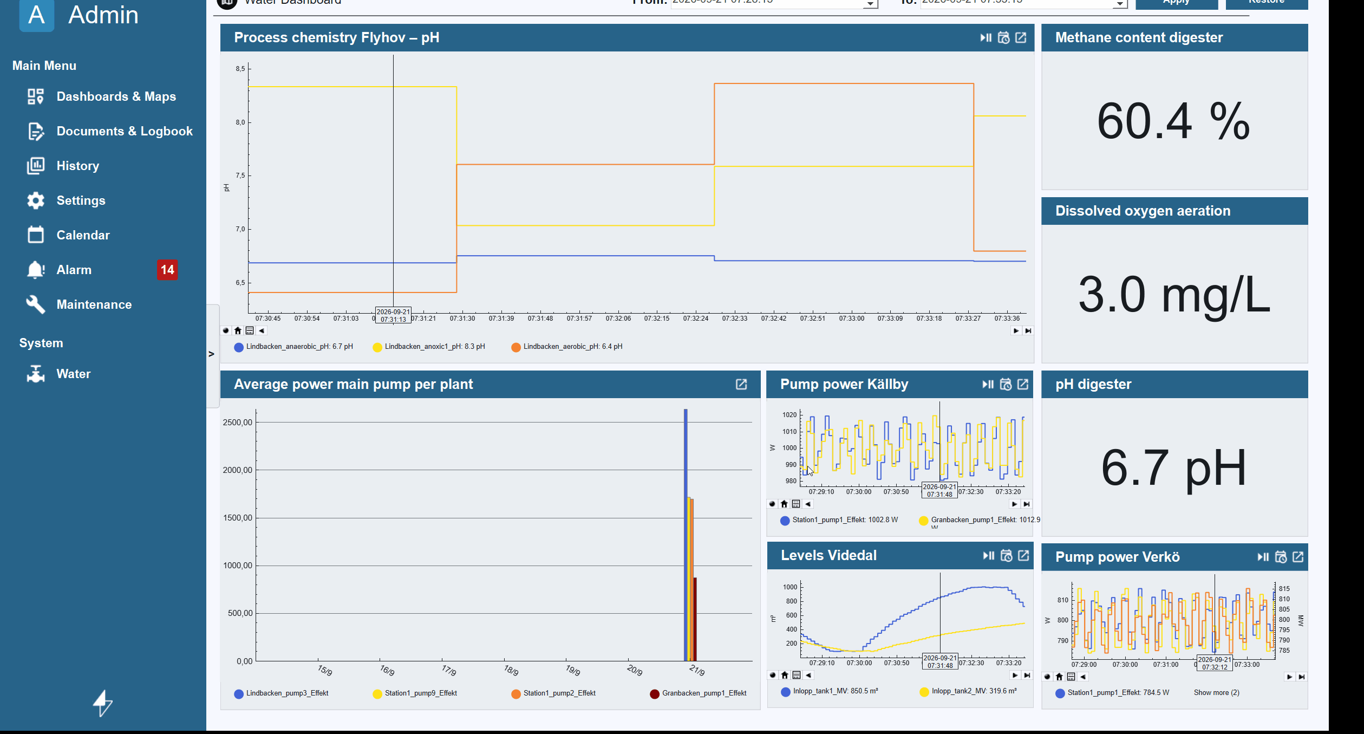The width and height of the screenshot is (1364, 734).
Task: Open Levels Videdal chart in new window
Action: [x=1023, y=556]
